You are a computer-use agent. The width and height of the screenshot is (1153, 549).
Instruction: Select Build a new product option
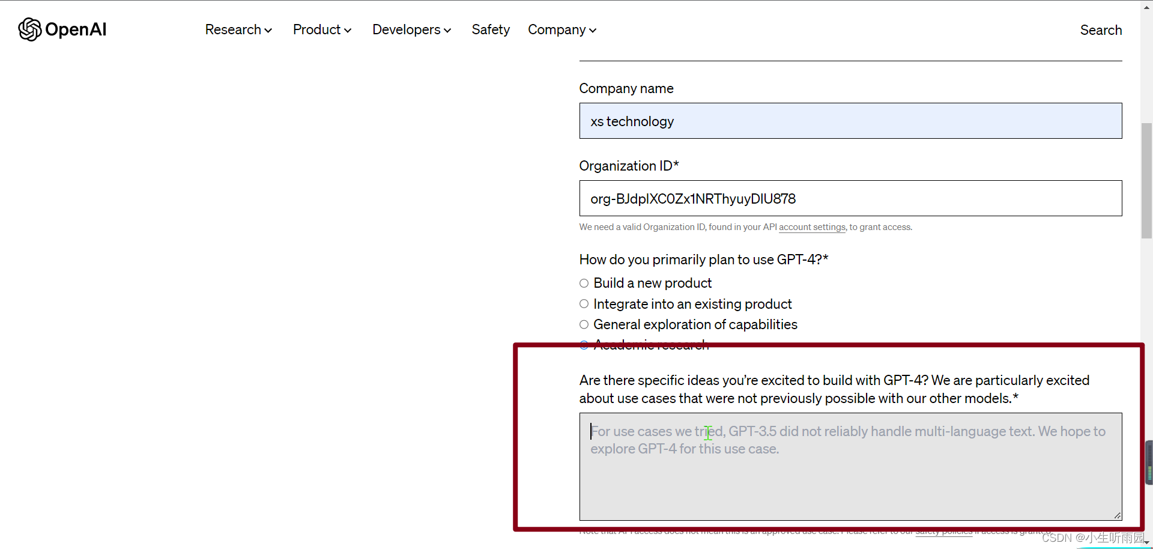point(584,283)
